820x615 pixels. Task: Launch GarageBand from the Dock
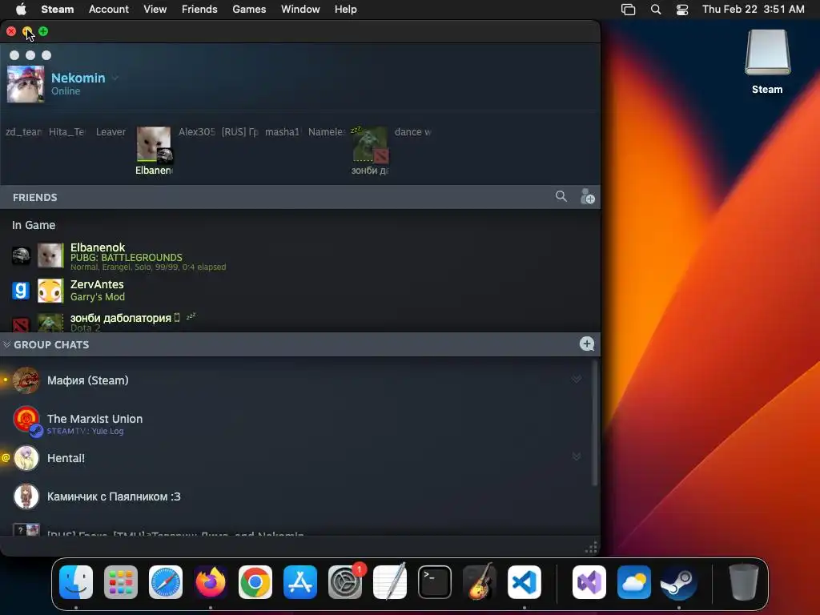[480, 581]
